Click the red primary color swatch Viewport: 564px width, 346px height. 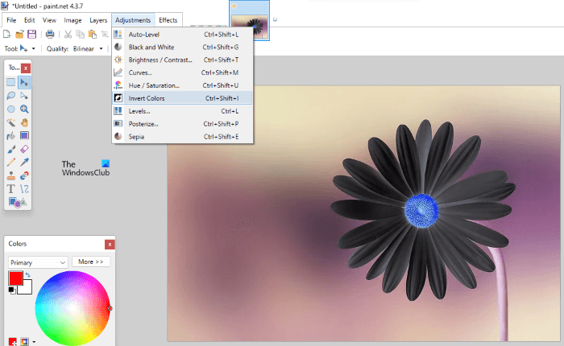click(15, 278)
